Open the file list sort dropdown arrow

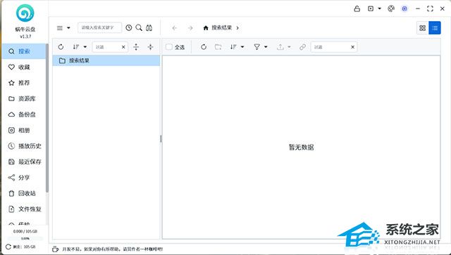coord(242,47)
